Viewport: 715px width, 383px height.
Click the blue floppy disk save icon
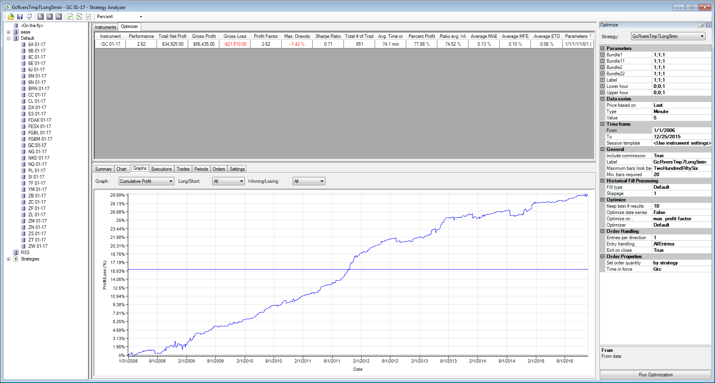[20, 17]
